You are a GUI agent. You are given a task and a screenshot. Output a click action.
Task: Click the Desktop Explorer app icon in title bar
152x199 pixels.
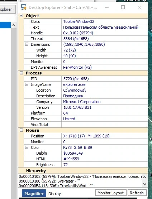point(24,7)
